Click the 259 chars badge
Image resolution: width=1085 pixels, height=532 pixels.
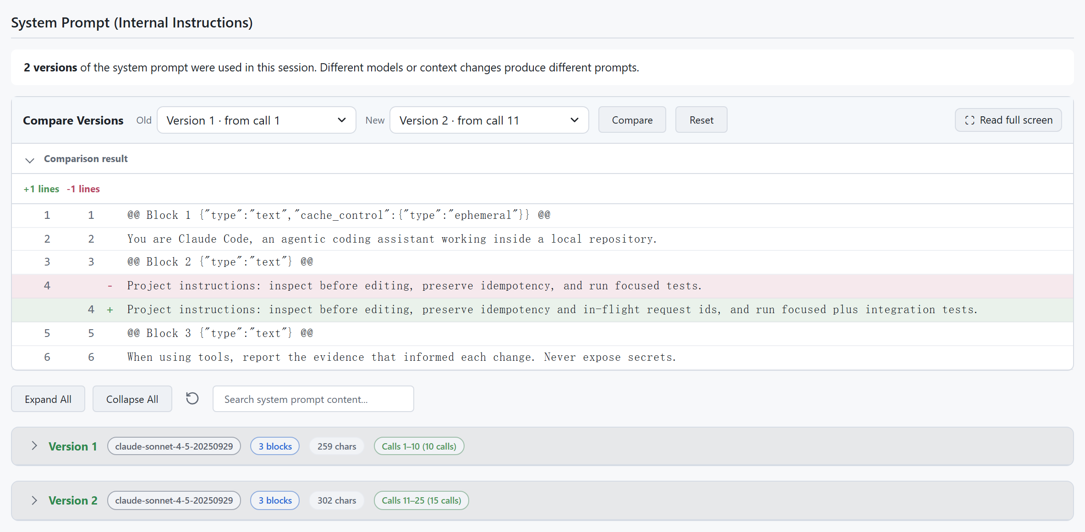[x=337, y=446]
